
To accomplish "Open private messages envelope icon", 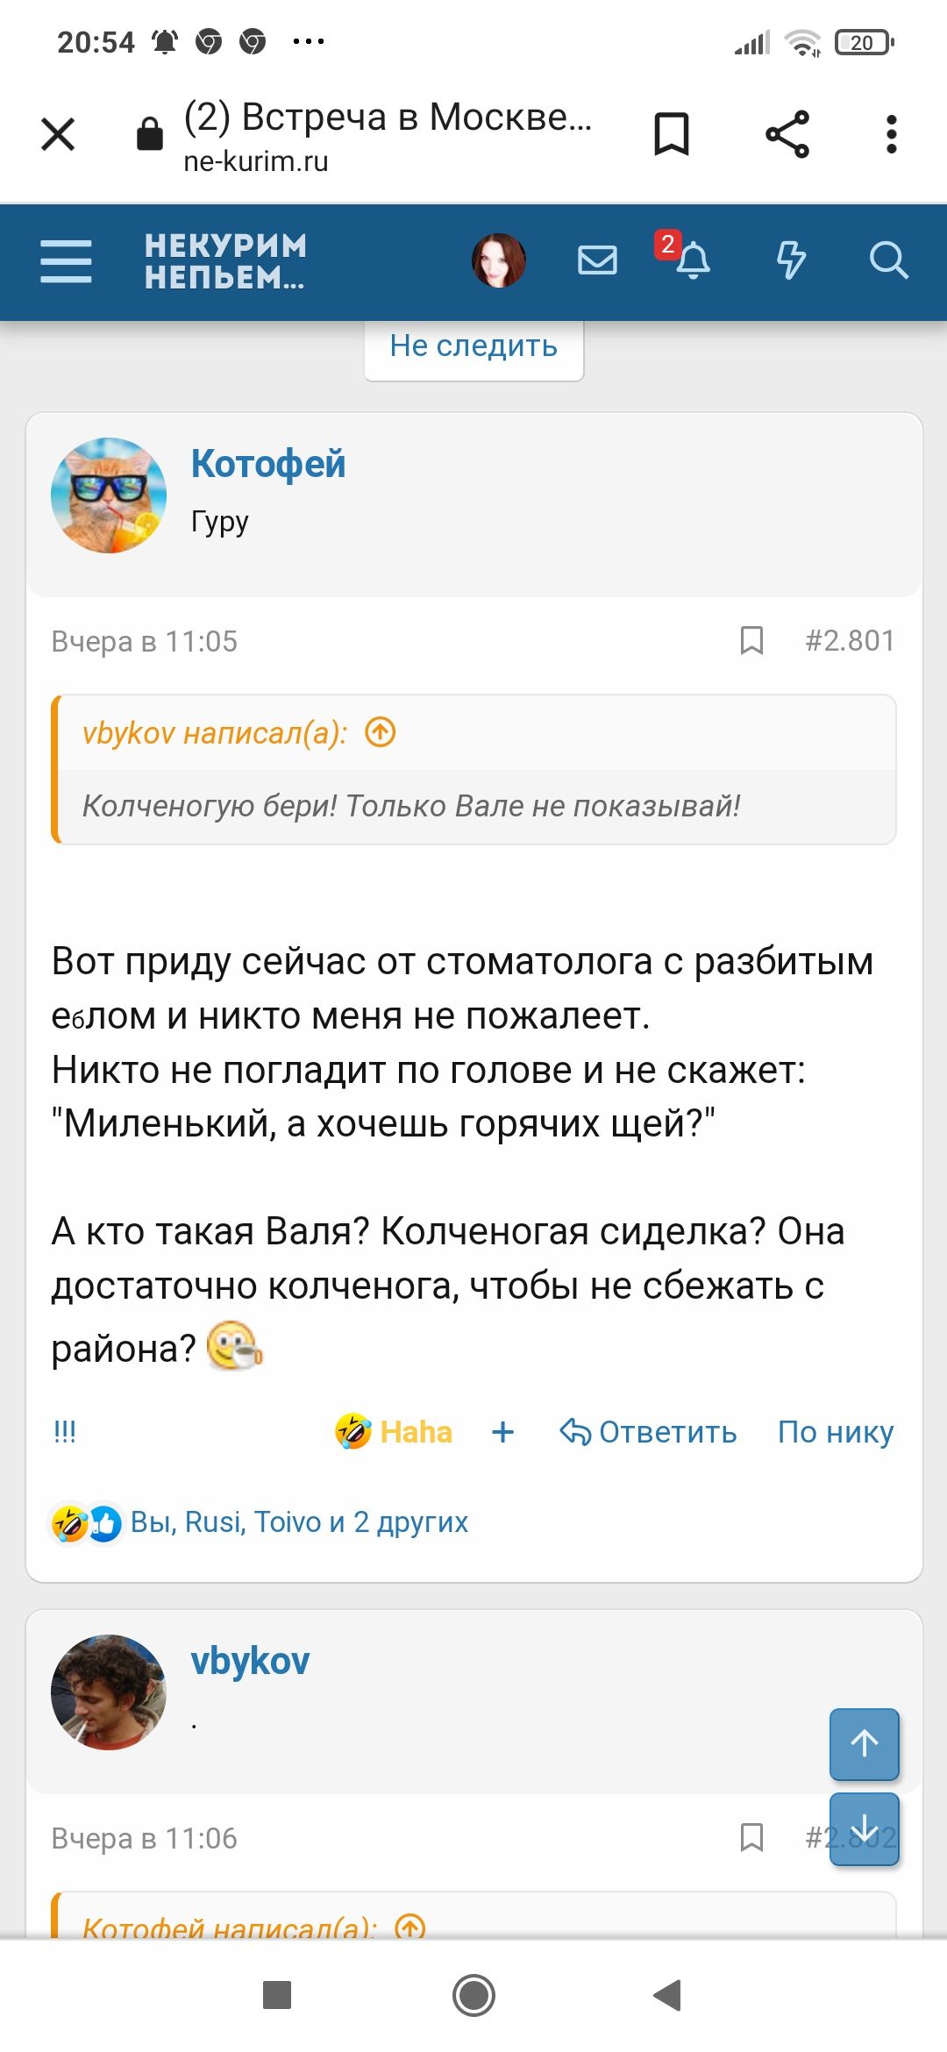I will click(597, 260).
